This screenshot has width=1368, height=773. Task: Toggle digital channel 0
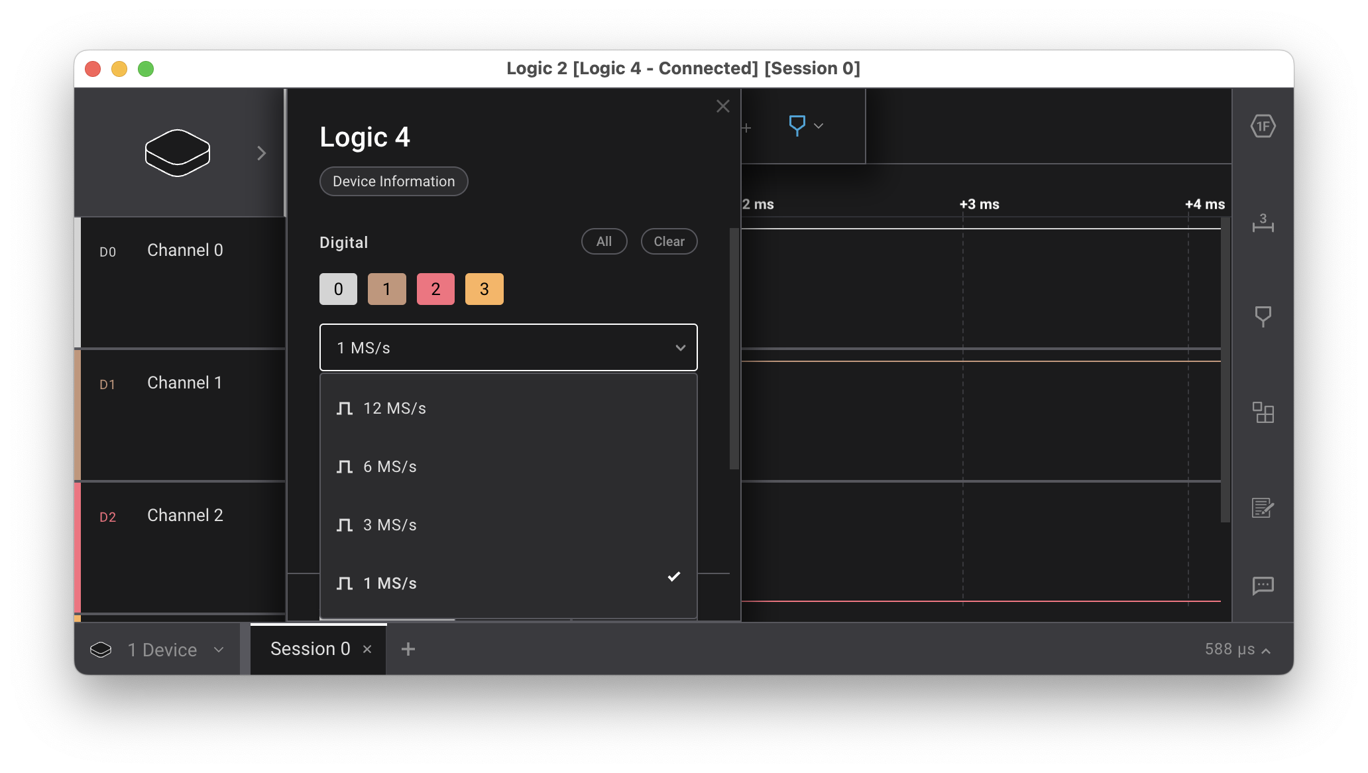point(338,289)
